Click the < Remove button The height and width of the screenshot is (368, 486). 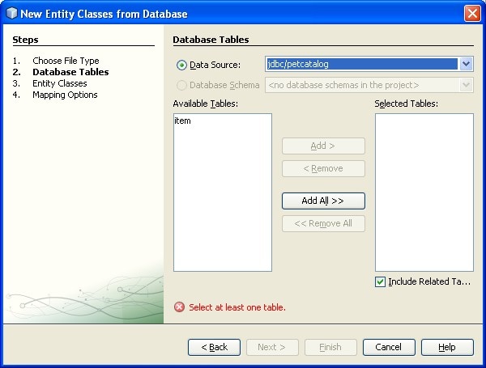point(323,169)
